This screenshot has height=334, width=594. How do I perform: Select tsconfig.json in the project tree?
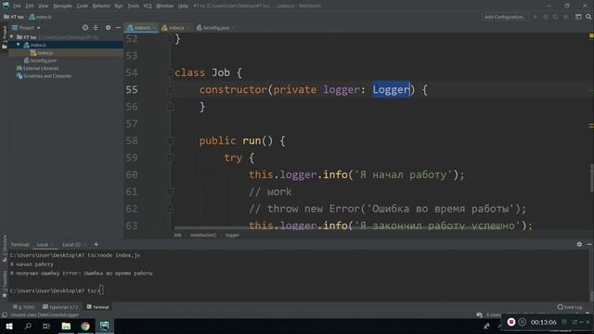click(43, 60)
